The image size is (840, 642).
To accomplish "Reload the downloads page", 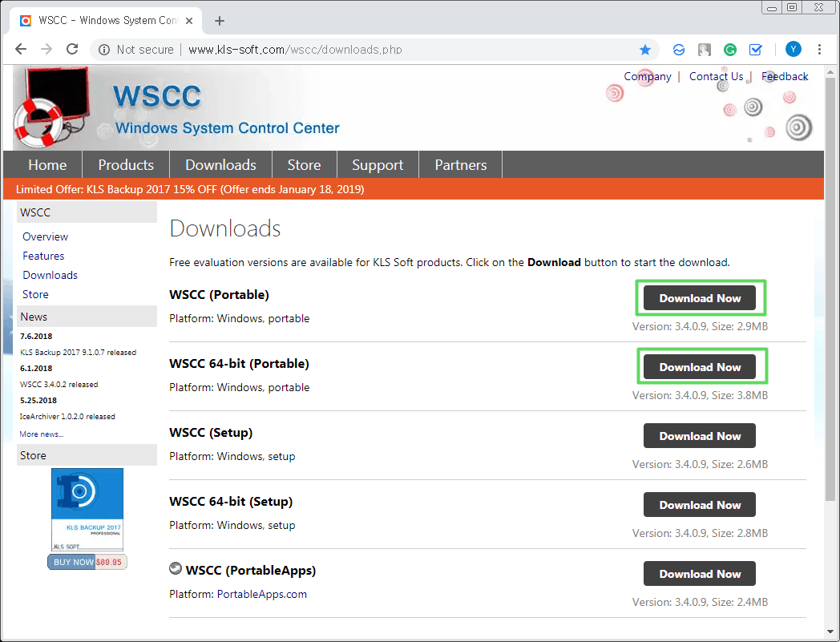I will tap(71, 49).
